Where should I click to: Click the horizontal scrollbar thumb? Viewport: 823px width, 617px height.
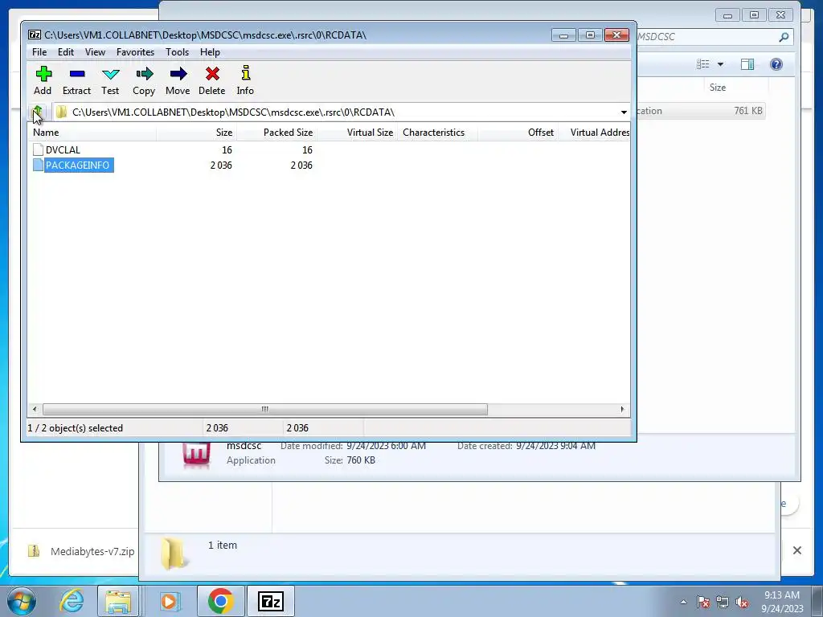(x=265, y=409)
